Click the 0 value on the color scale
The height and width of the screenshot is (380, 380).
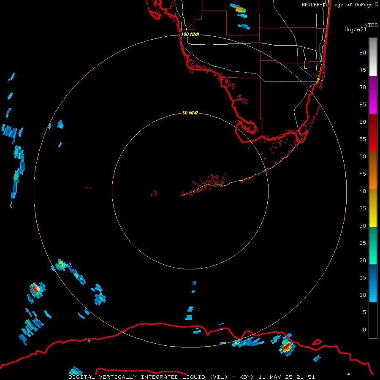(x=364, y=330)
